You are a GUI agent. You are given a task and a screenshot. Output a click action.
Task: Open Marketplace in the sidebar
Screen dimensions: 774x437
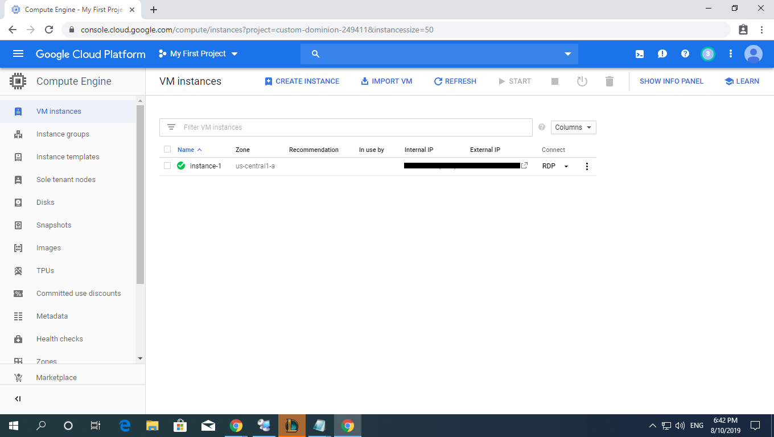pos(72,377)
